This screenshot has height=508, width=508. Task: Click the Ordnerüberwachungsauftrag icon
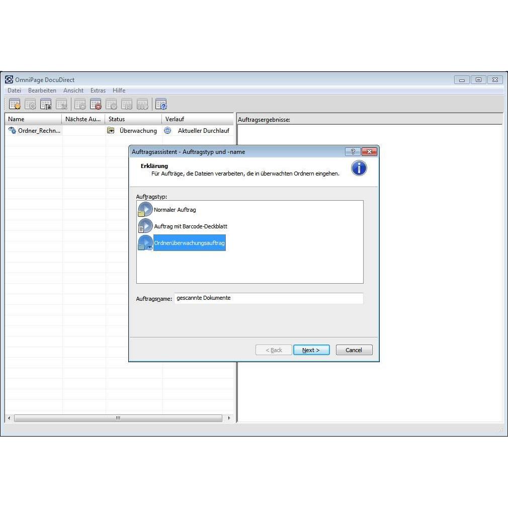click(145, 242)
